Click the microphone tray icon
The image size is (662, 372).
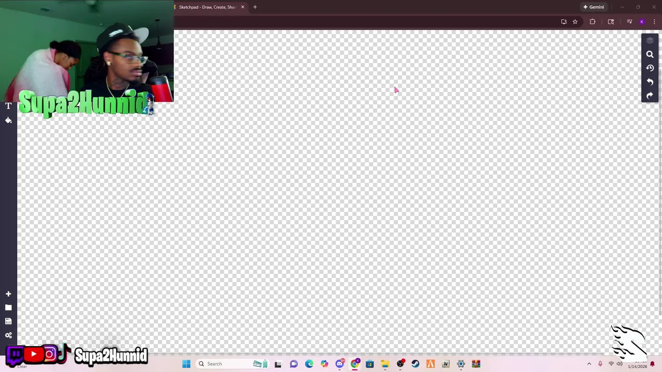coord(600,364)
